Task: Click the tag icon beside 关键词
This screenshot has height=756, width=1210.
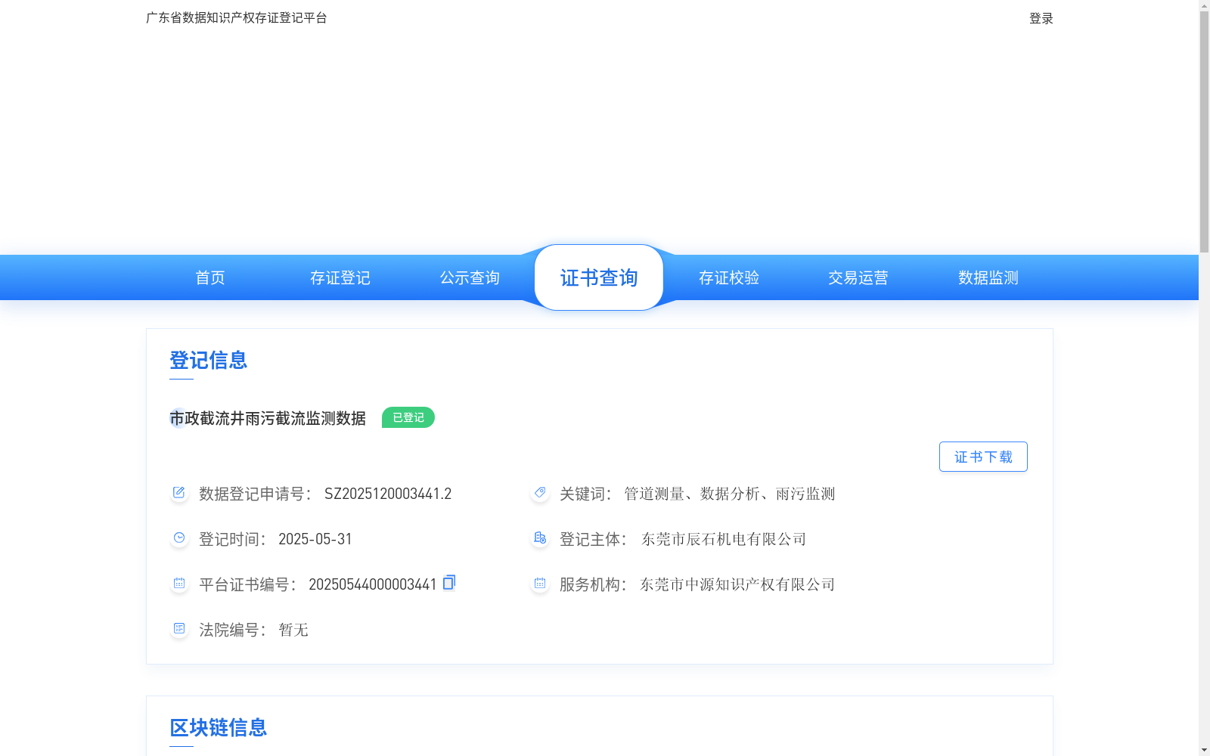Action: (540, 493)
